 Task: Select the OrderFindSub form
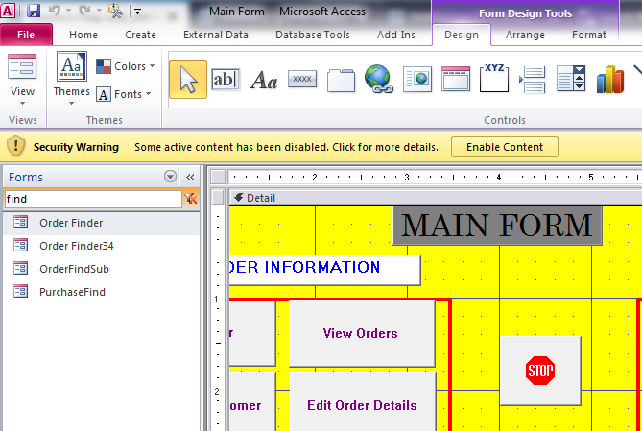click(101, 269)
